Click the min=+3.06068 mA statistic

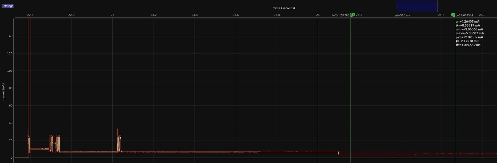pyautogui.click(x=469, y=29)
